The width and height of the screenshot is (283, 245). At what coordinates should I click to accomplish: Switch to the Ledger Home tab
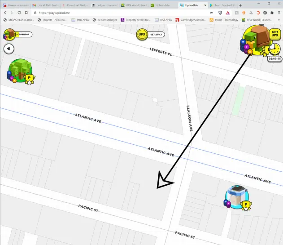coord(104,5)
